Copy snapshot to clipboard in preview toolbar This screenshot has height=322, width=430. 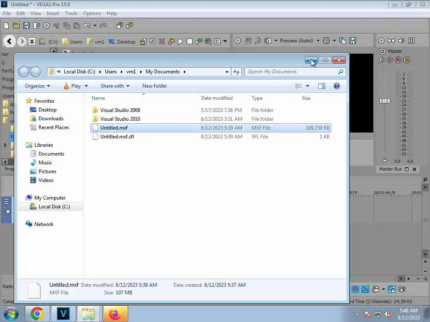pyautogui.click(x=343, y=41)
